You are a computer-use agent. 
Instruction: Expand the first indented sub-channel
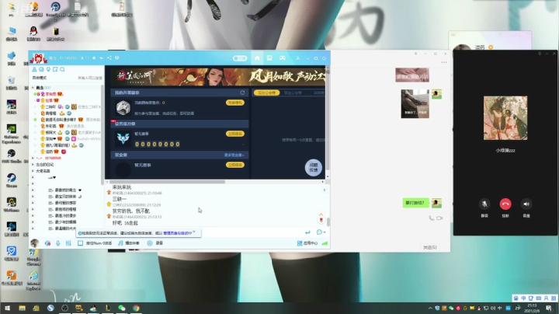pyautogui.click(x=33, y=190)
